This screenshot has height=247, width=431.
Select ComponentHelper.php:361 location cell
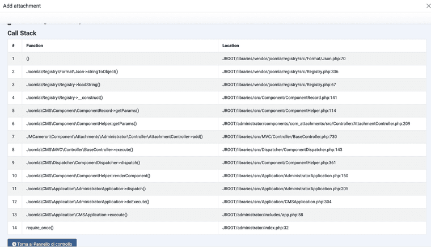coord(322,163)
